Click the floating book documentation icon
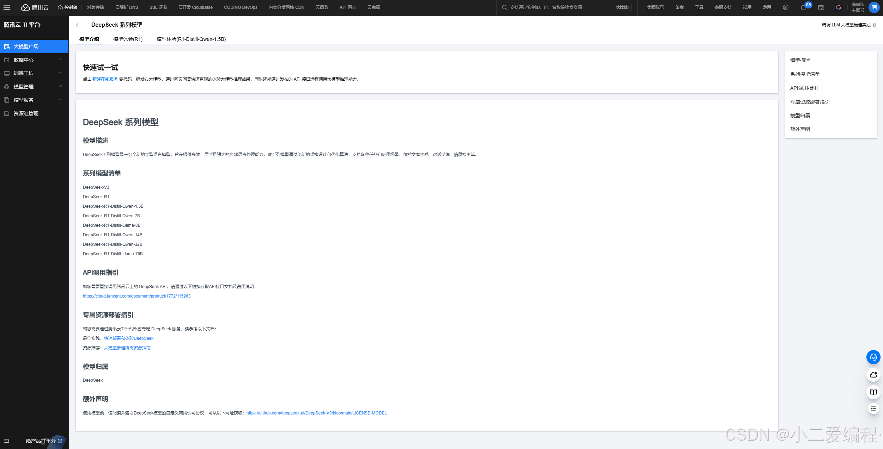This screenshot has height=449, width=883. click(873, 392)
